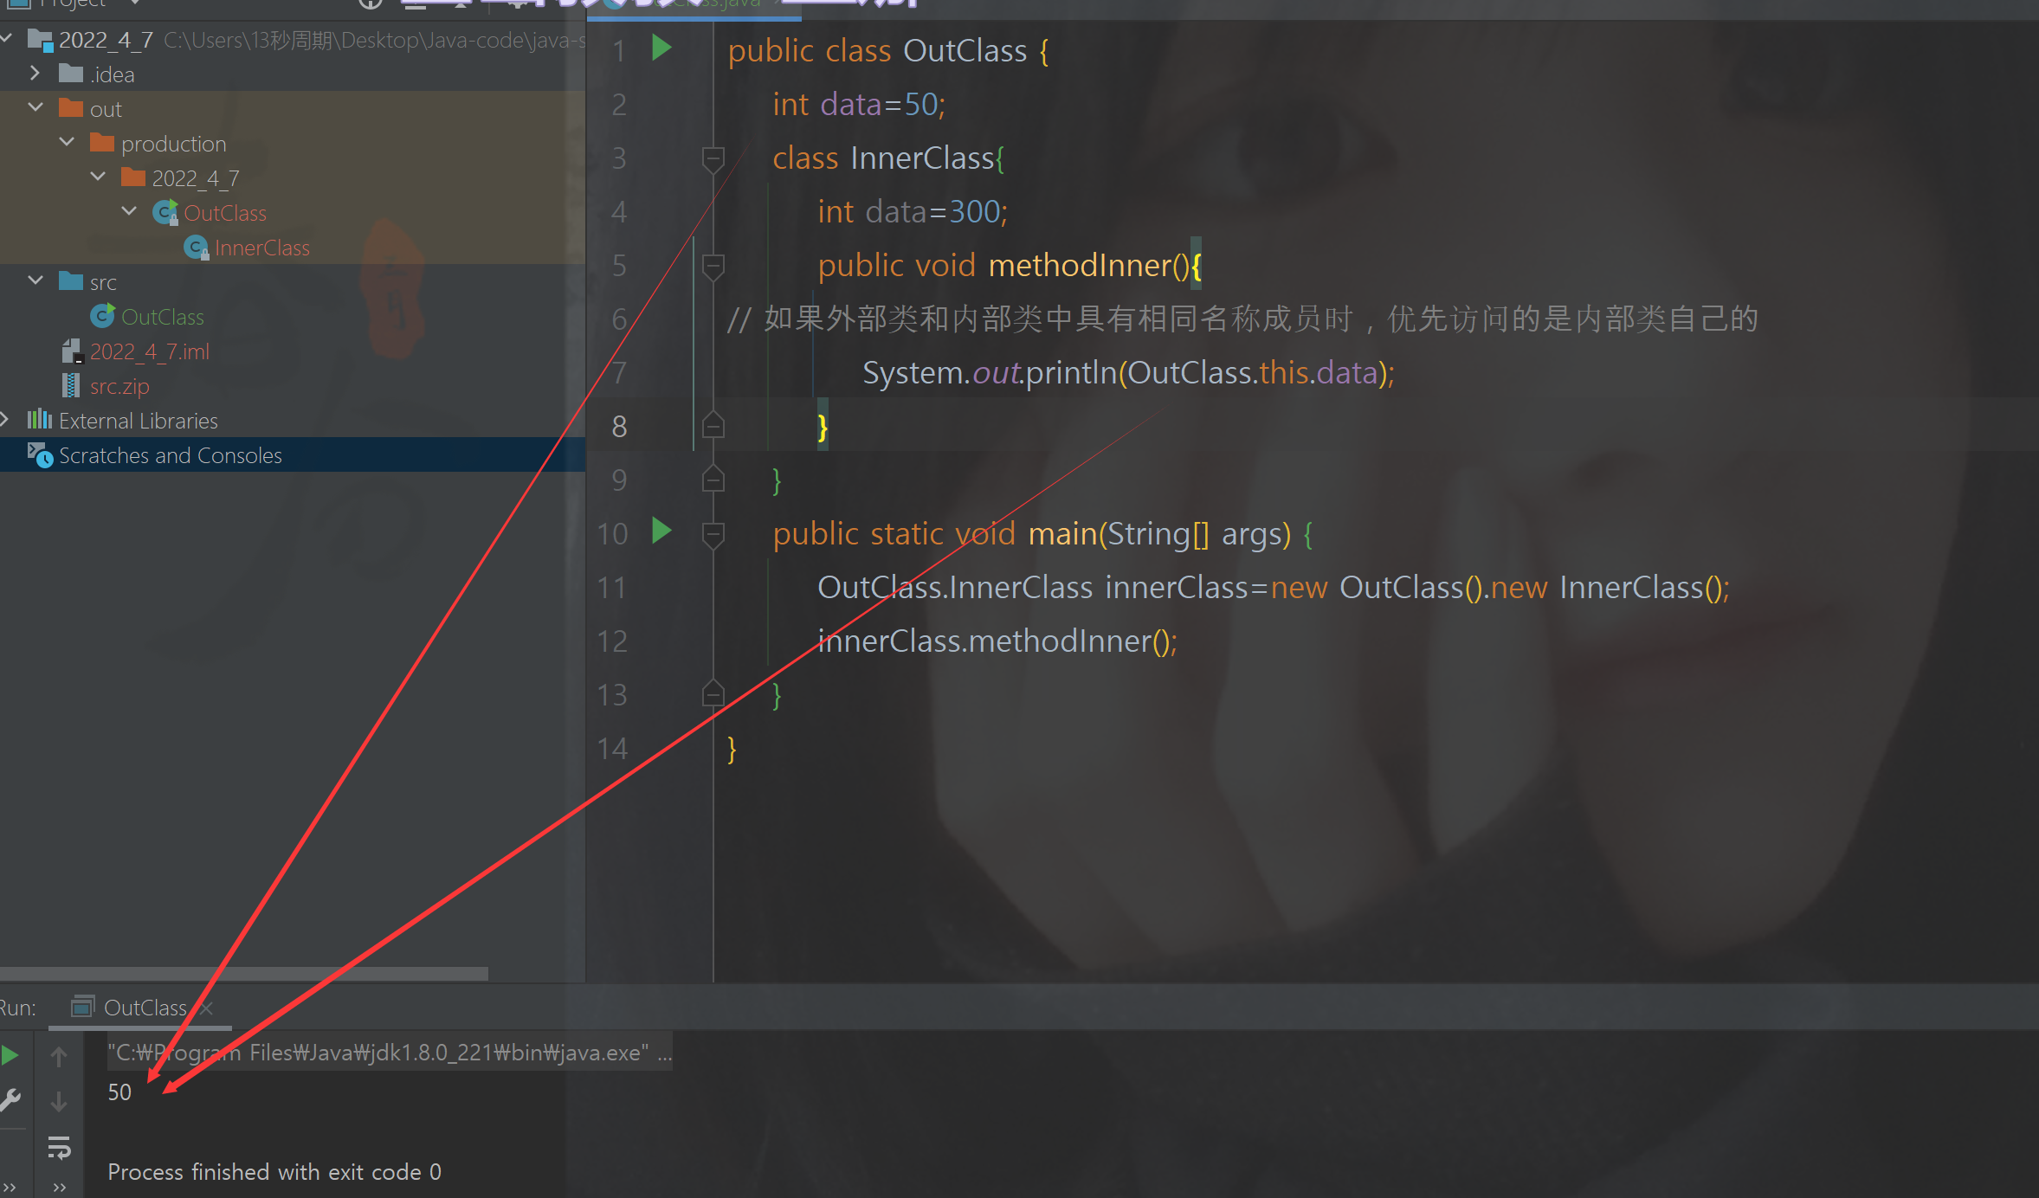Select src.zip in the project tree
This screenshot has height=1198, width=2039.
click(119, 386)
